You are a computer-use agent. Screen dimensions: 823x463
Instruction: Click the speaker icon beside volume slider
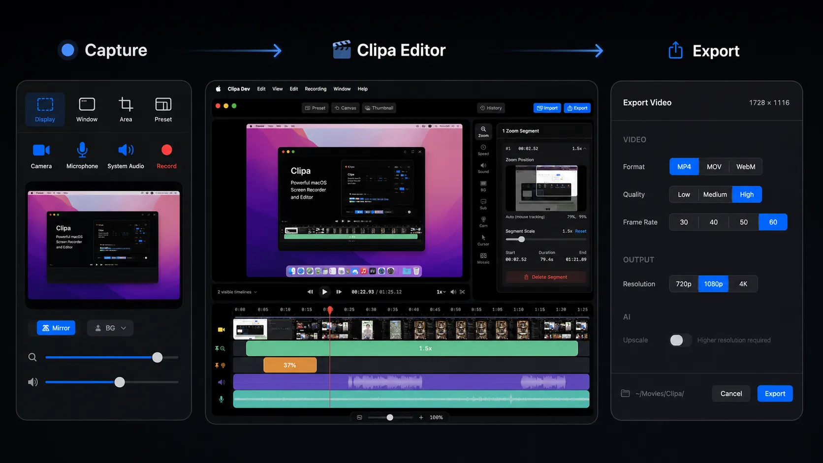tap(32, 382)
